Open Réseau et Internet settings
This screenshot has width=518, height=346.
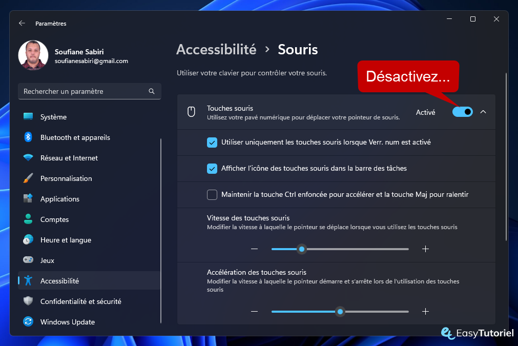point(89,158)
